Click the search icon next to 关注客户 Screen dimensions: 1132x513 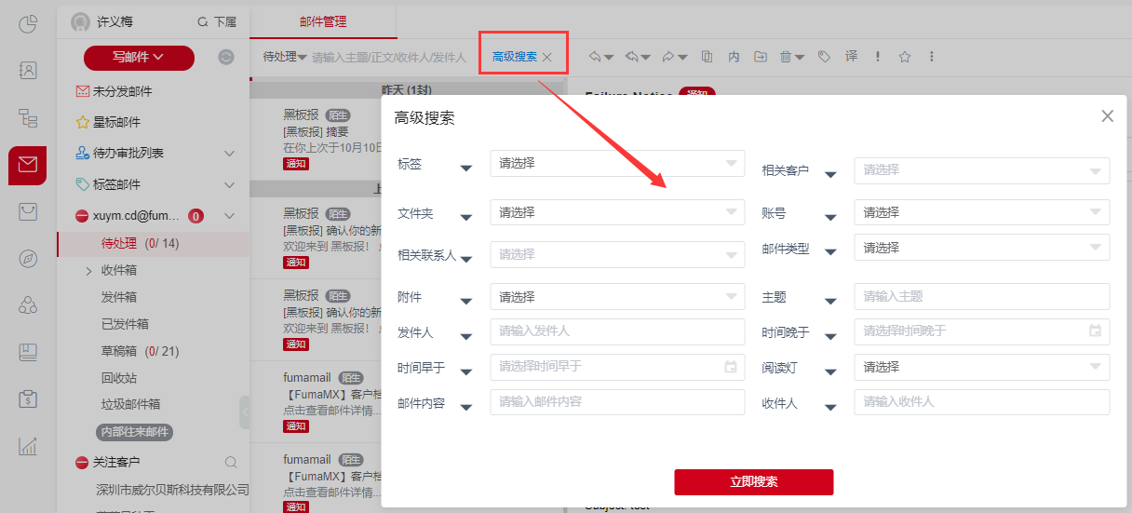(x=231, y=462)
